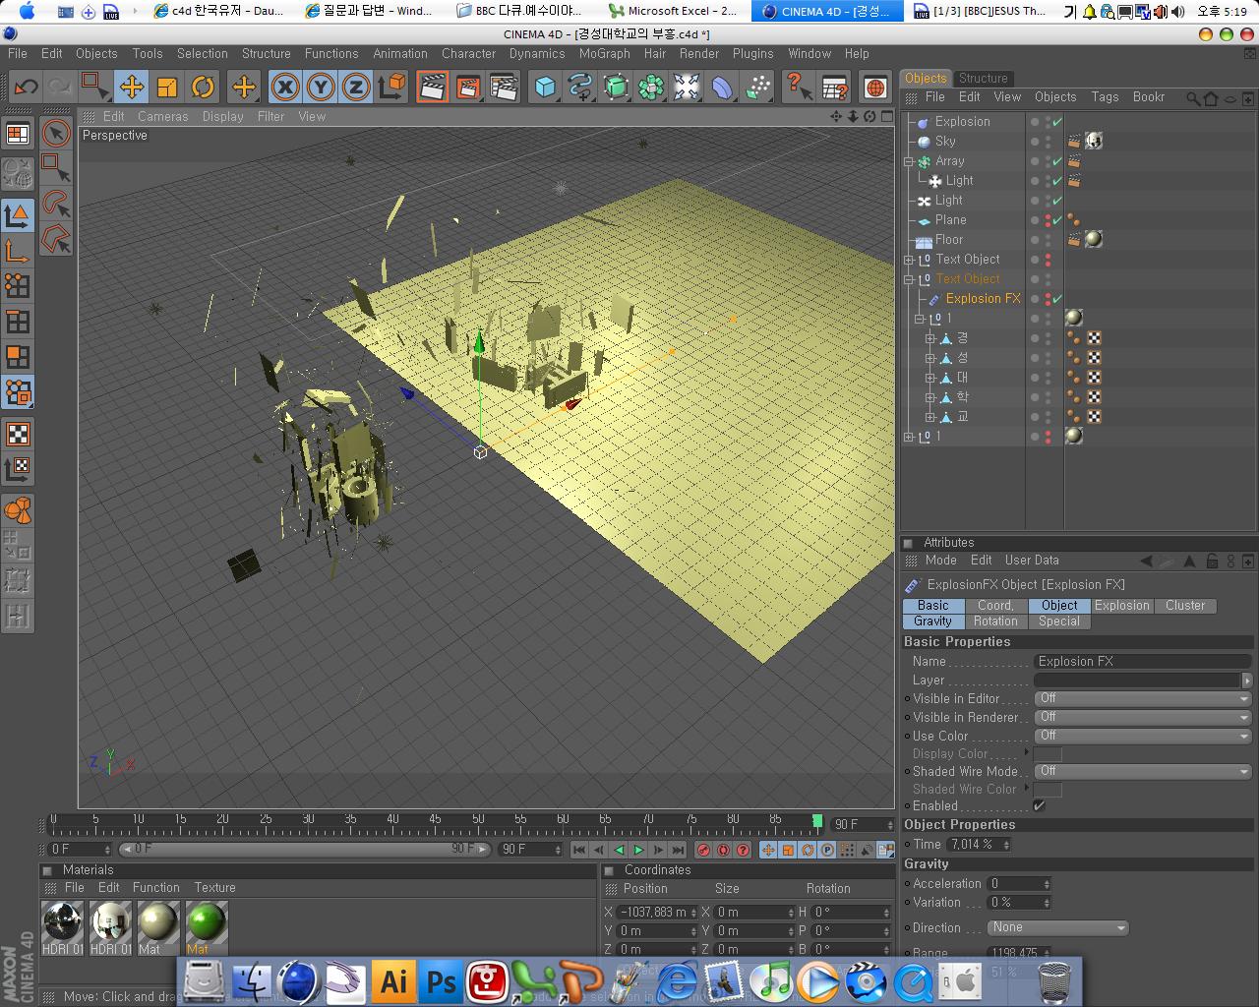Viewport: 1259px width, 1007px height.
Task: Open Render Settings icon
Action: point(504,87)
